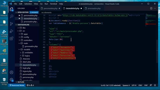This screenshot has width=160, height=90.
Task: Collapse the main folder
Action: coord(19,43)
